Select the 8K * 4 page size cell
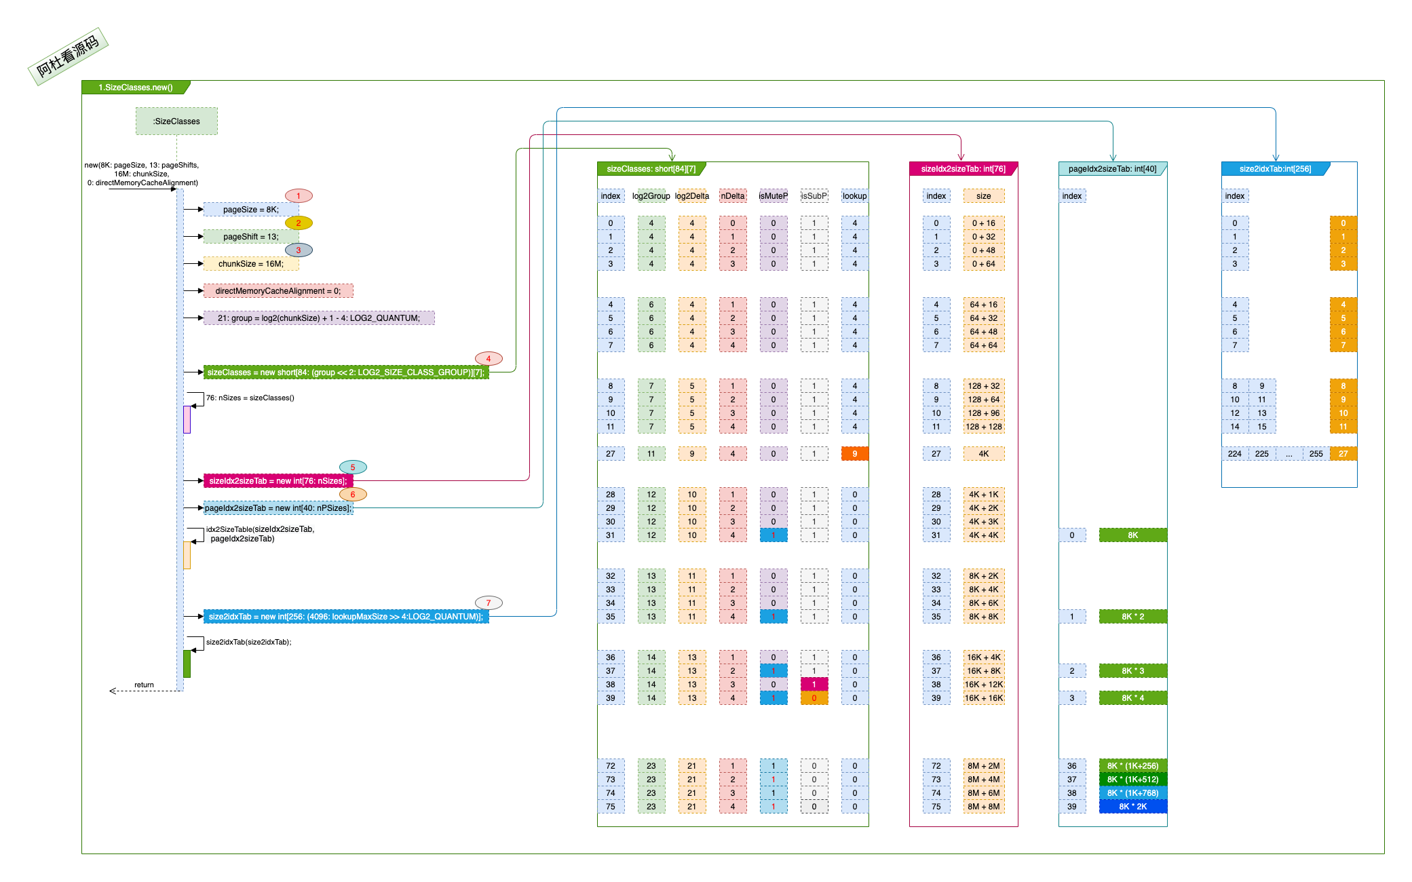This screenshot has width=1412, height=882. (1133, 698)
